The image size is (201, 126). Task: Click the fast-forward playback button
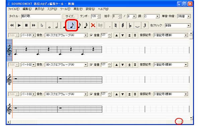point(34,25)
